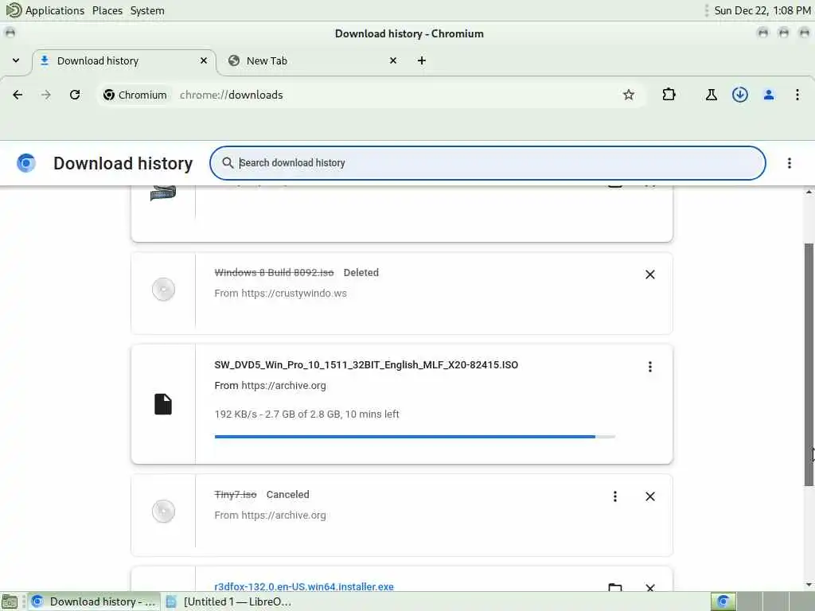
Task: Click the Search download history field
Action: click(x=488, y=163)
